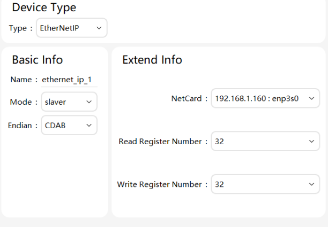Screen dimensions: 328x227
Task: Open the Endian dropdown set to CDAB
Action: point(69,126)
